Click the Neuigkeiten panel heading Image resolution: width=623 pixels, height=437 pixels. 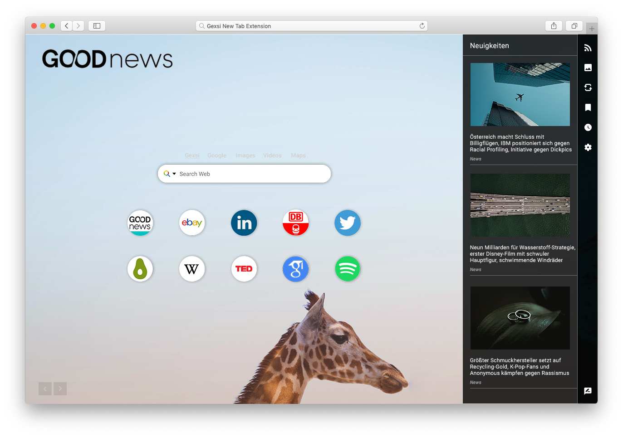(490, 46)
